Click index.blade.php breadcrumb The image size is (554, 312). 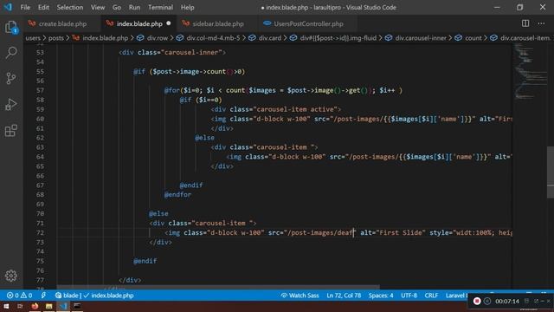105,38
